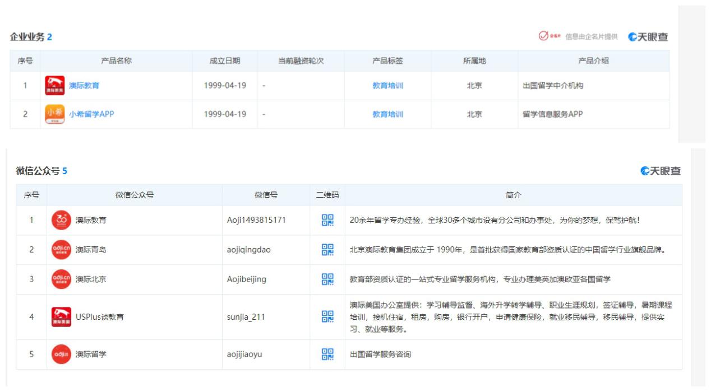The image size is (711, 392).
Task: Click the 小希留学APP orange logo icon
Action: click(54, 114)
